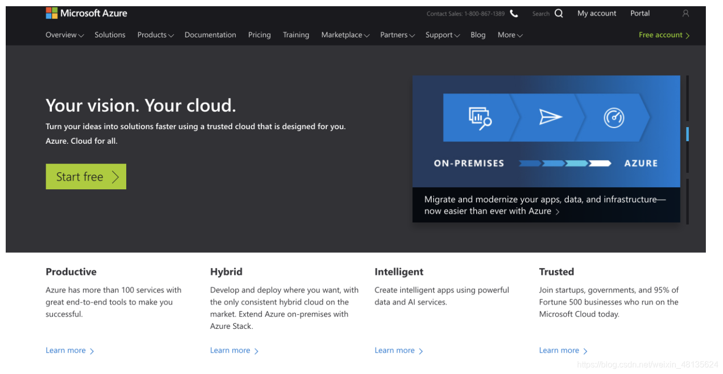Click the paper plane icon in the banner
Viewport: 723px width, 374px height.
pyautogui.click(x=551, y=117)
